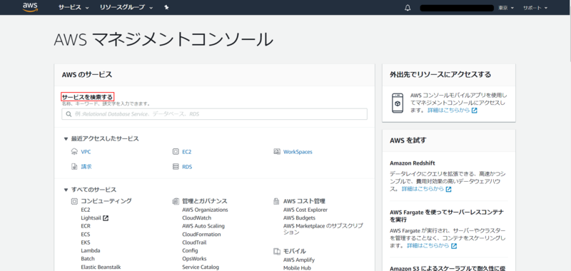Image resolution: width=571 pixels, height=271 pixels.
Task: Open Batch service link
Action: point(88,259)
